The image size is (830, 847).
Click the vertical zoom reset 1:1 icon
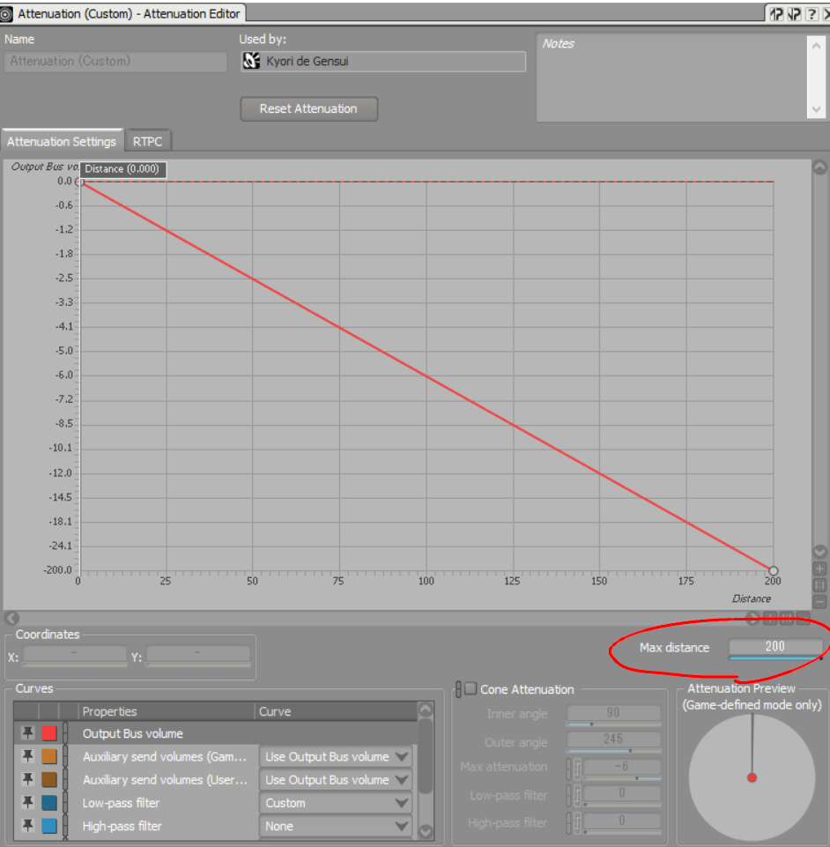(819, 585)
